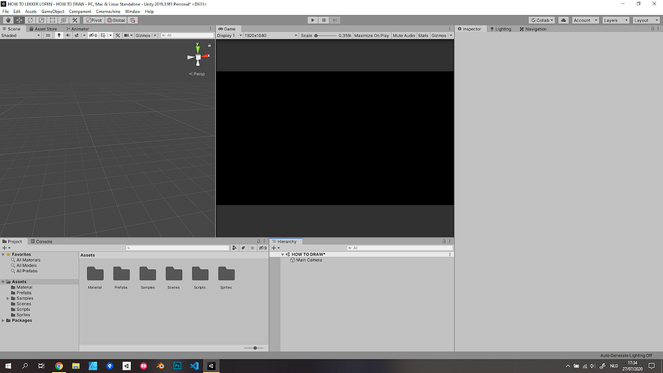
Task: Open the Prefabs folder icon in Assets
Action: pos(121,274)
